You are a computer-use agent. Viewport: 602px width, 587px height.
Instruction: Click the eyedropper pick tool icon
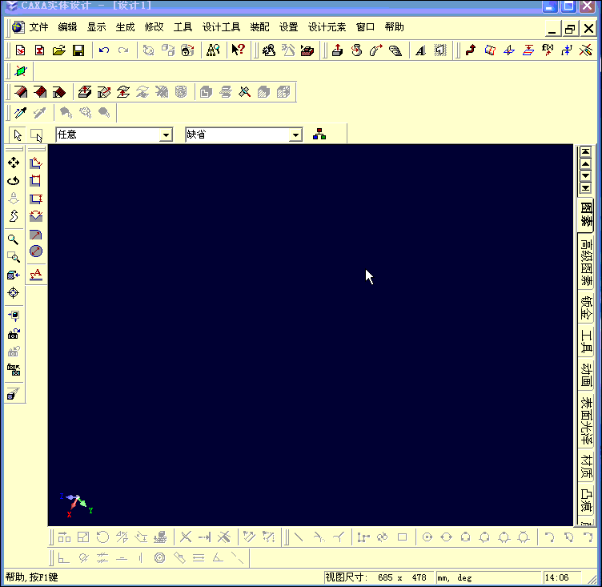click(20, 113)
